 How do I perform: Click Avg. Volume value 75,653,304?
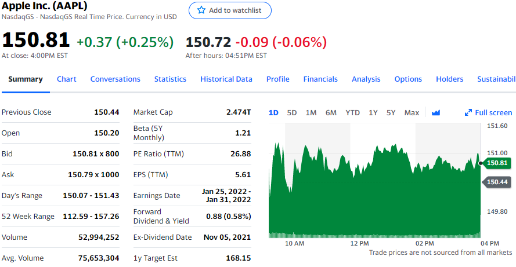click(x=99, y=258)
